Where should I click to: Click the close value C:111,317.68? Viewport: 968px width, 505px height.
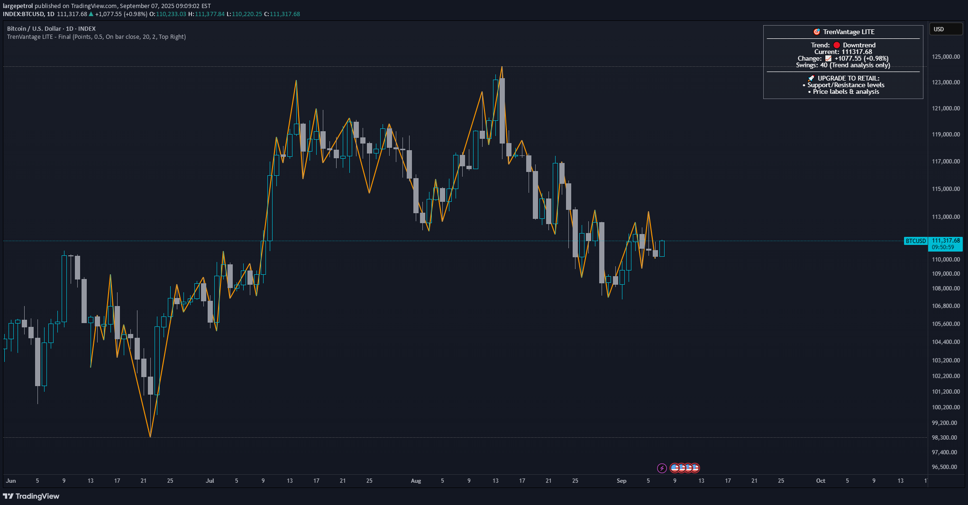tap(282, 14)
